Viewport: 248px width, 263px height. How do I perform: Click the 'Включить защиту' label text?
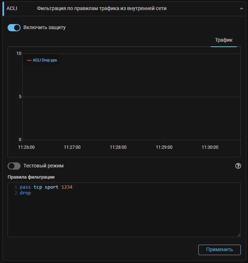coord(44,27)
